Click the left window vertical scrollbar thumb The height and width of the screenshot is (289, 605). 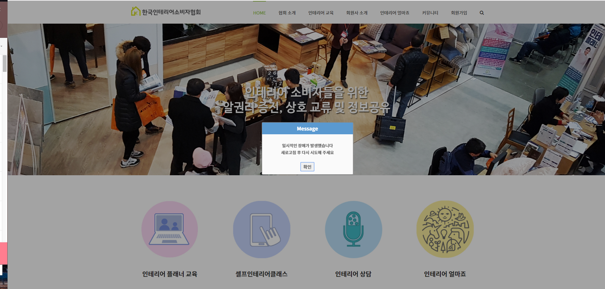click(4, 63)
